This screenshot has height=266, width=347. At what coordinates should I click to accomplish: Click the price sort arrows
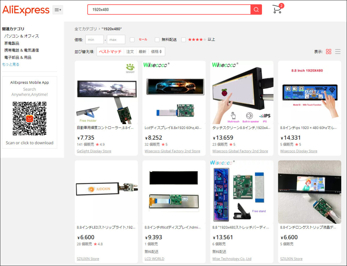coord(161,52)
